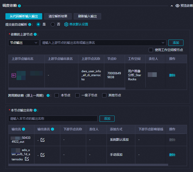The image size is (193, 172).
Task: Click 删除 for dws_user_info_all_di_starrocks row
Action: pyautogui.click(x=172, y=75)
